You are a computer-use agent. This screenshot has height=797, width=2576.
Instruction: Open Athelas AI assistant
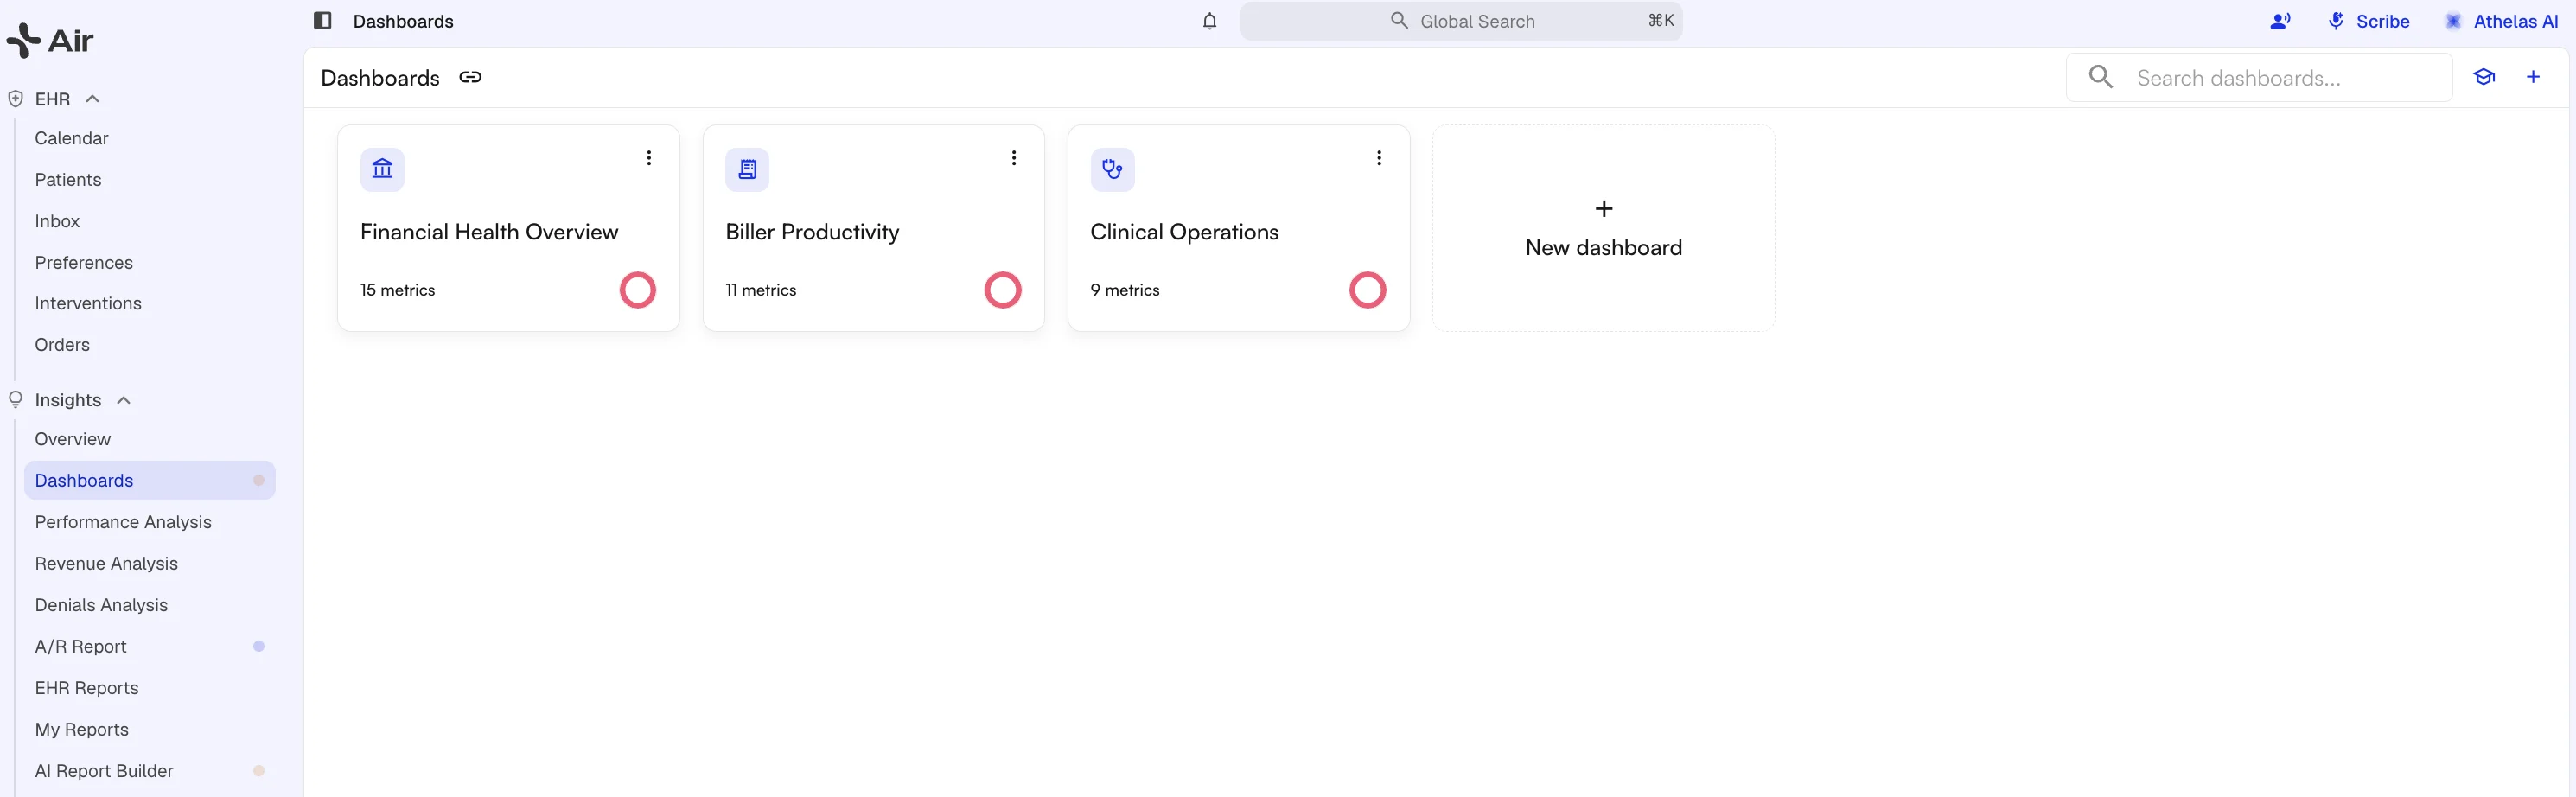[x=2501, y=21]
